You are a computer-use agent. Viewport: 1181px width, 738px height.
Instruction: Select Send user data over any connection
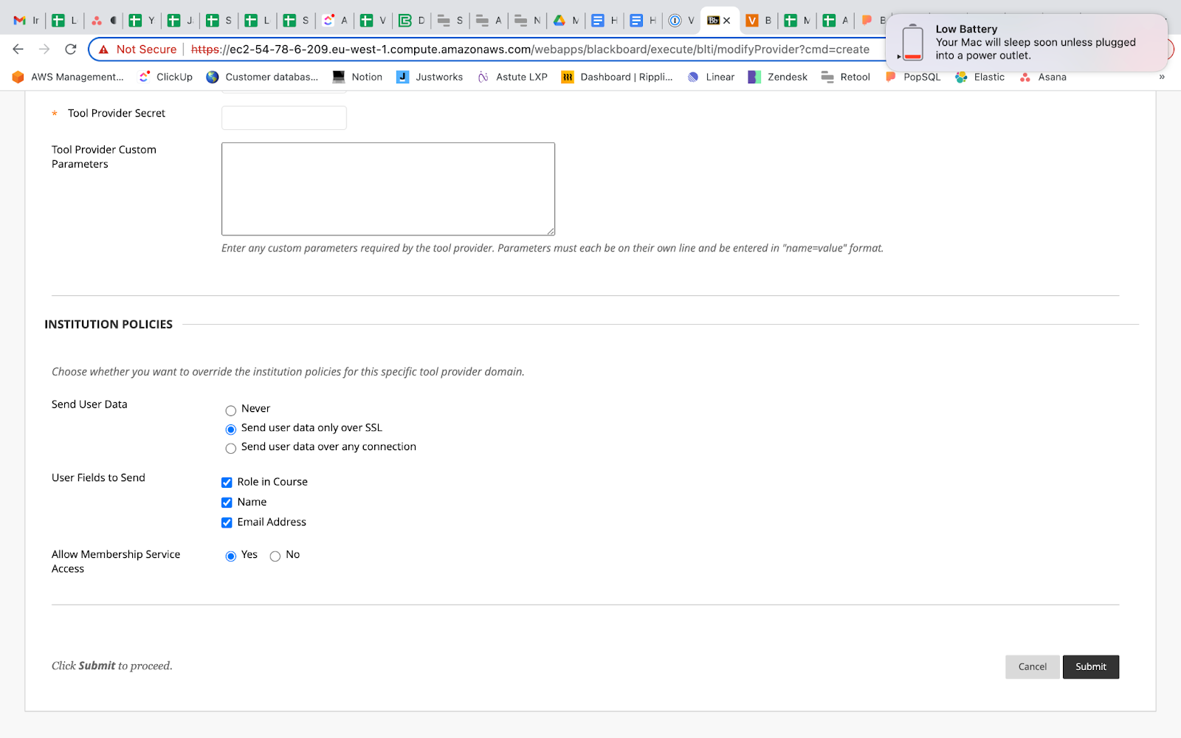(x=231, y=448)
